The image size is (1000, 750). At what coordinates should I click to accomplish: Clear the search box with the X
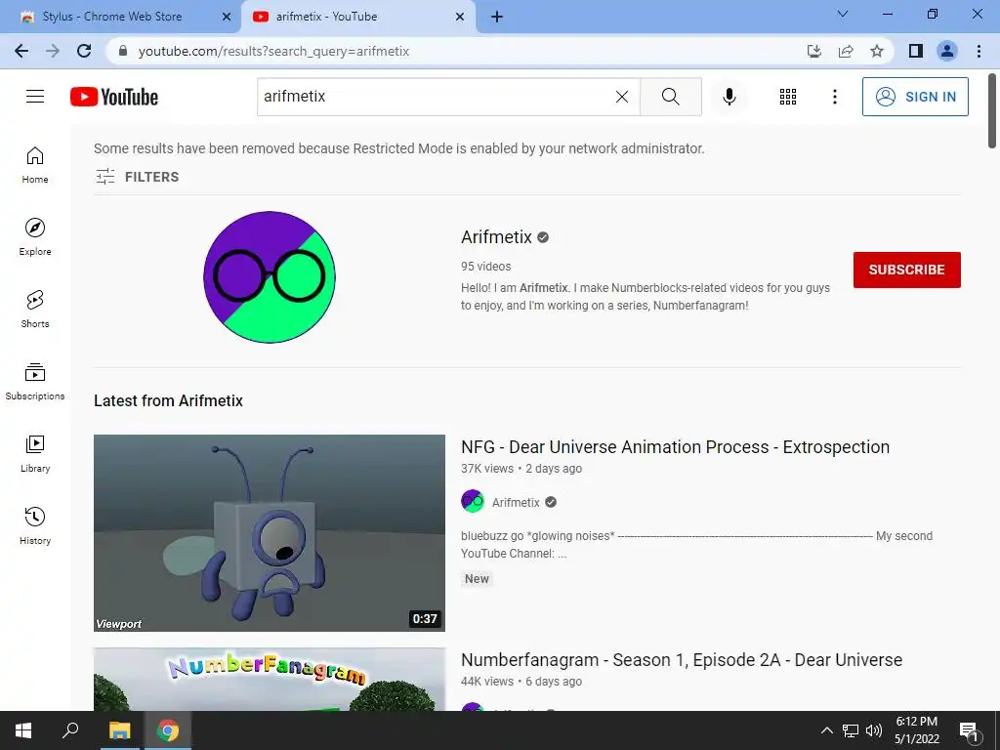coord(622,97)
